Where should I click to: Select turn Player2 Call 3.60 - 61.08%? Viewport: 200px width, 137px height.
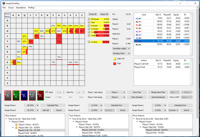pos(93,130)
